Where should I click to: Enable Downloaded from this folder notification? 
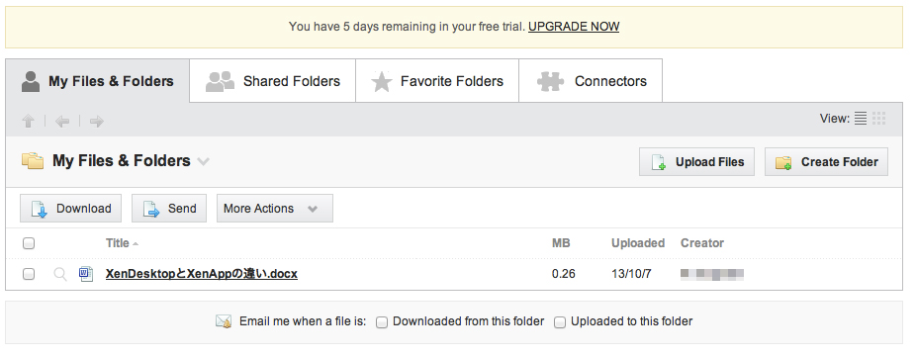click(382, 322)
